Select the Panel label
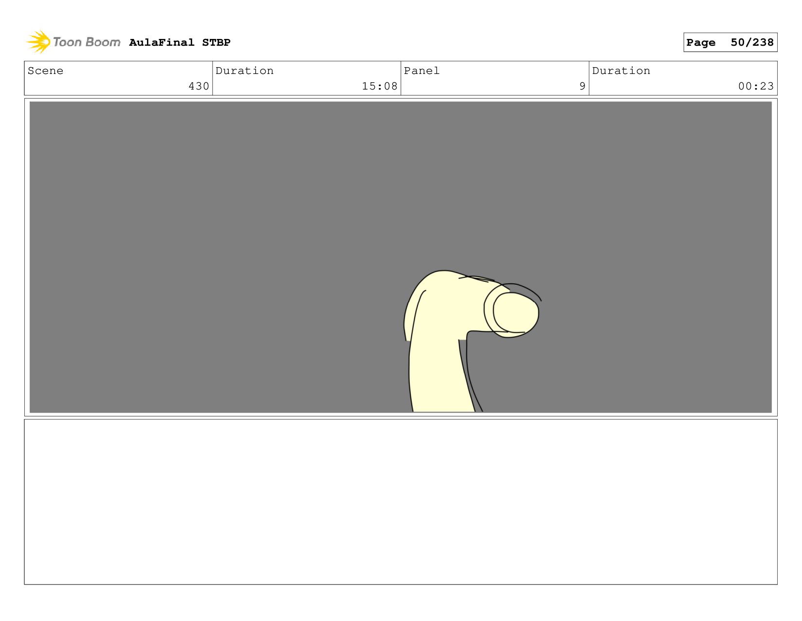The height and width of the screenshot is (621, 802). [x=421, y=71]
